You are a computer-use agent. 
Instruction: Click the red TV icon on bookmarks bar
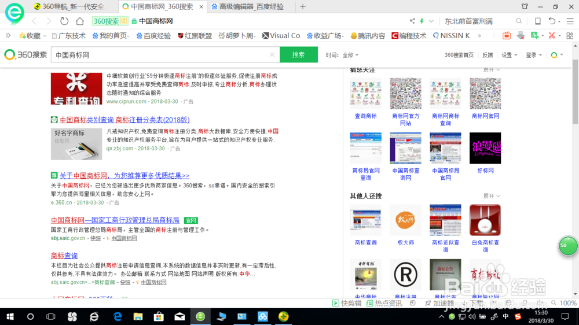[507, 35]
